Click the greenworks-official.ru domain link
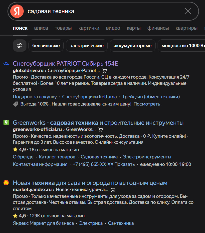The width and height of the screenshot is (205, 233). click(37, 129)
